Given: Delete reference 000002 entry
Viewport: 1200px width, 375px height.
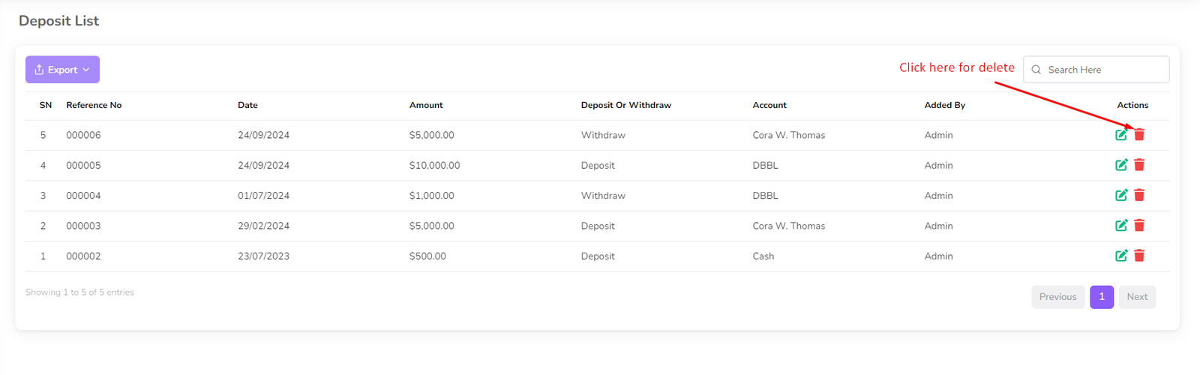Looking at the screenshot, I should pos(1139,256).
